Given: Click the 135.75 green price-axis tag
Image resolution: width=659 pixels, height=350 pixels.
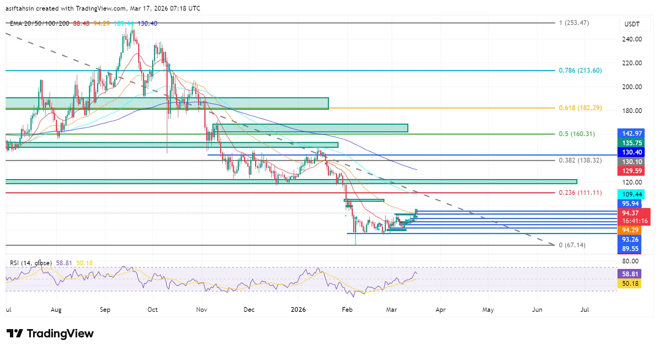Looking at the screenshot, I should [631, 143].
